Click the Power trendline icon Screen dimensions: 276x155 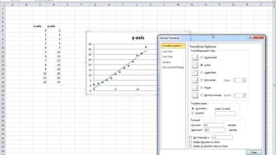(x=194, y=88)
